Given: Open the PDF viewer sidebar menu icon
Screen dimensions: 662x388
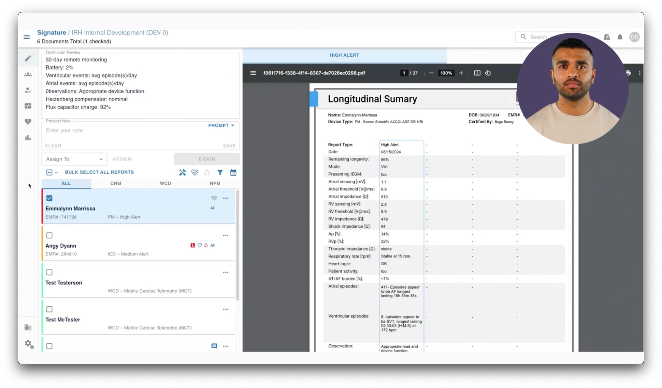Looking at the screenshot, I should [x=253, y=73].
